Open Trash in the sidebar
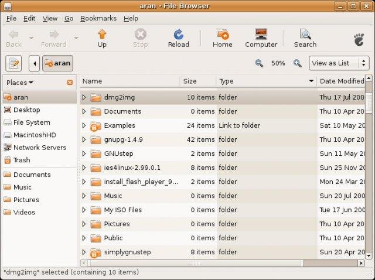 (40, 160)
